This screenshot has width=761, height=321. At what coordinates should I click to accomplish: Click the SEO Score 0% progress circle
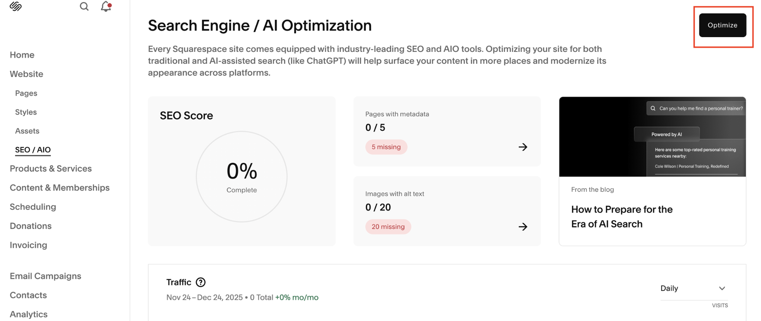[x=242, y=177]
